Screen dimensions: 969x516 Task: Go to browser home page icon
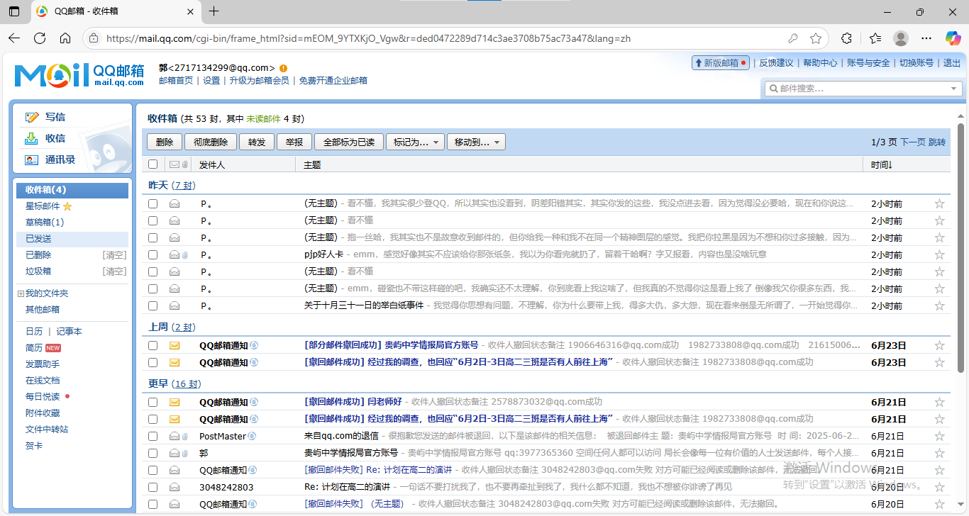65,38
